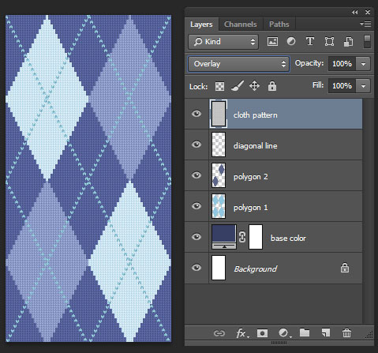
Task: Filter for adjustment layers icon
Action: coord(291,41)
